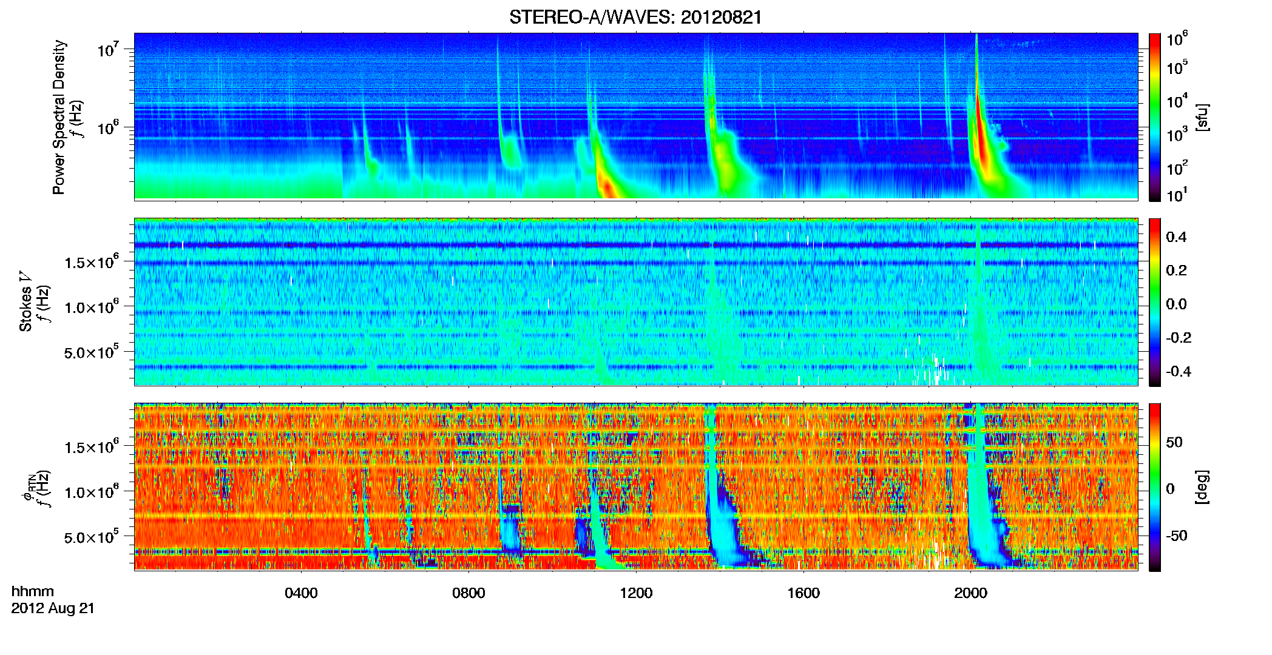The image size is (1272, 655).
Task: Select the -0.4 value on Stokes colorbar
Action: point(1179,371)
